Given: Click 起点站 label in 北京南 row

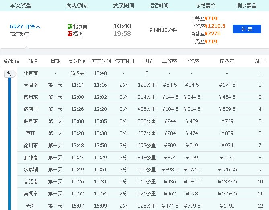Looking at the screenshot, I should pos(77,73).
